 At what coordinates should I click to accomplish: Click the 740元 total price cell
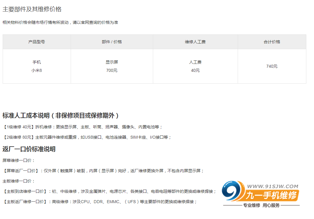tap(272, 66)
